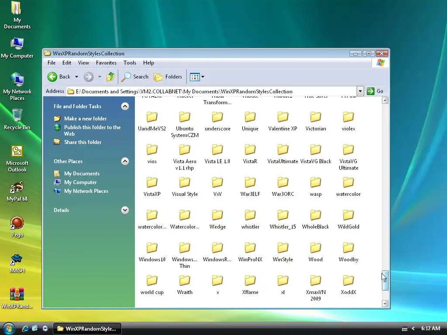The height and width of the screenshot is (335, 447).
Task: Click the green Back arrow button
Action: [x=52, y=77]
